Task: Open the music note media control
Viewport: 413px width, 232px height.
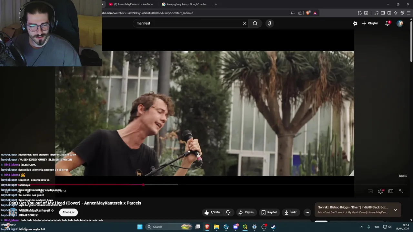Action: tap(377, 13)
